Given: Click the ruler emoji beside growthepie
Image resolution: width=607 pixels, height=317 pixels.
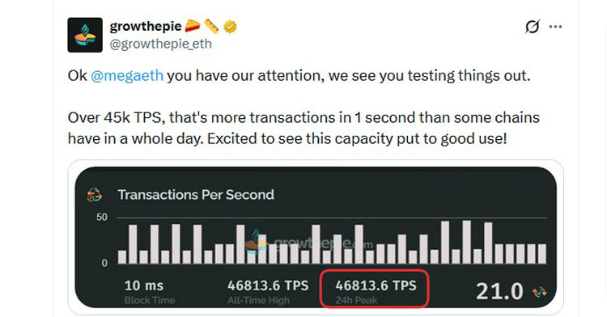Looking at the screenshot, I should [x=211, y=27].
